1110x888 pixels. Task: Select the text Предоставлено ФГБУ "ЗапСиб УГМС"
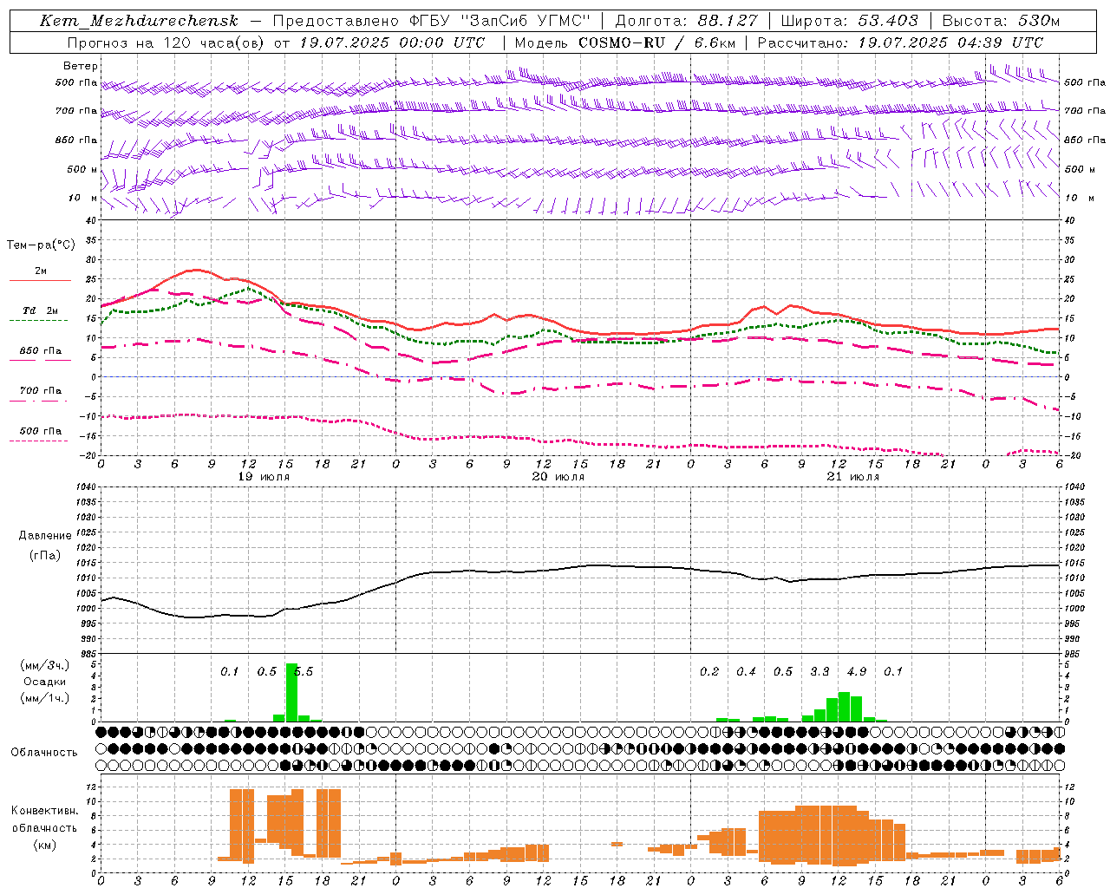point(431,21)
